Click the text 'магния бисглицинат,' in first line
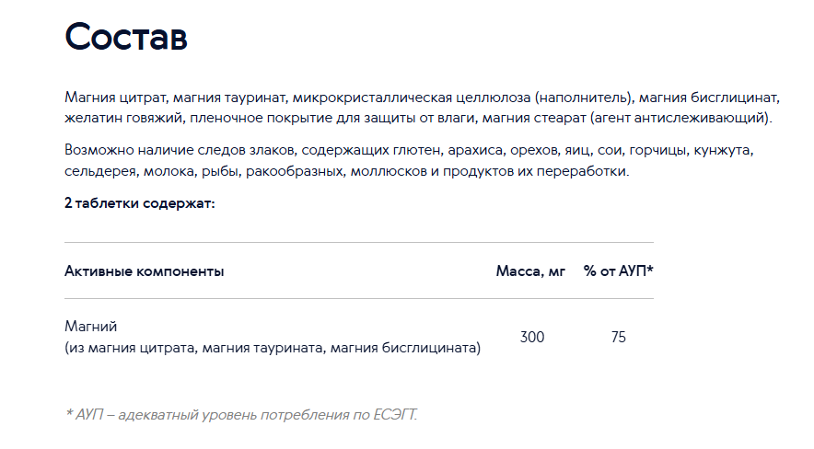Screen dimensions: 814x449 click(709, 98)
